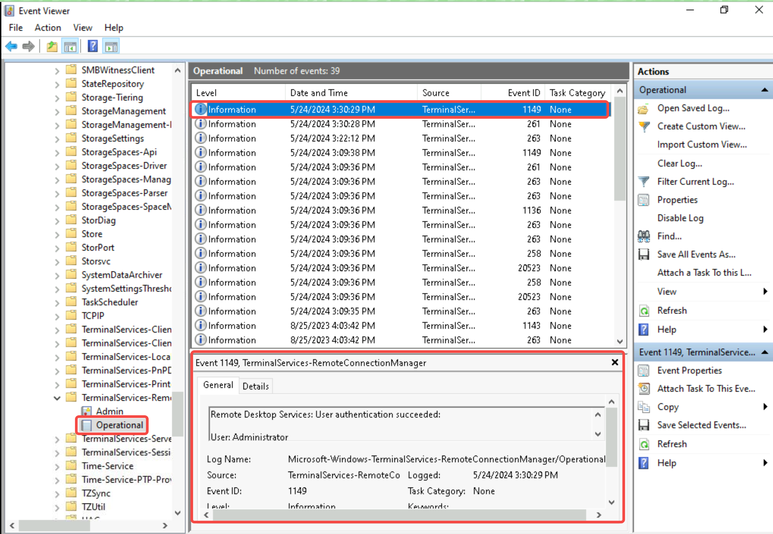
Task: Collapse the TerminalServices-Rem tree node
Action: coord(57,398)
